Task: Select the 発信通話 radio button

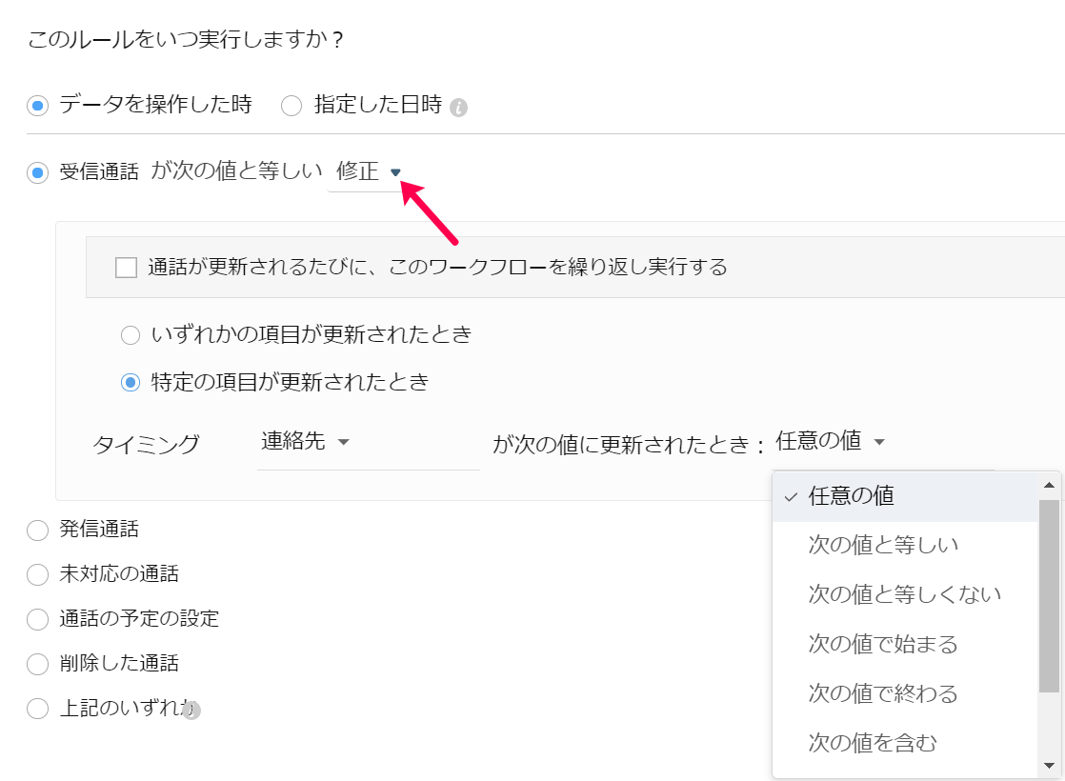Action: [x=37, y=531]
